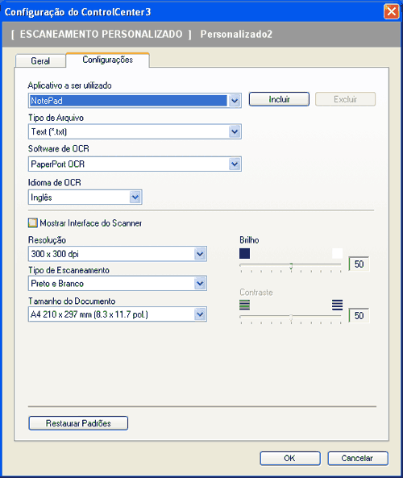The width and height of the screenshot is (403, 478).
Task: Open the Aplicativo a ser utilizado dropdown
Action: coord(235,101)
